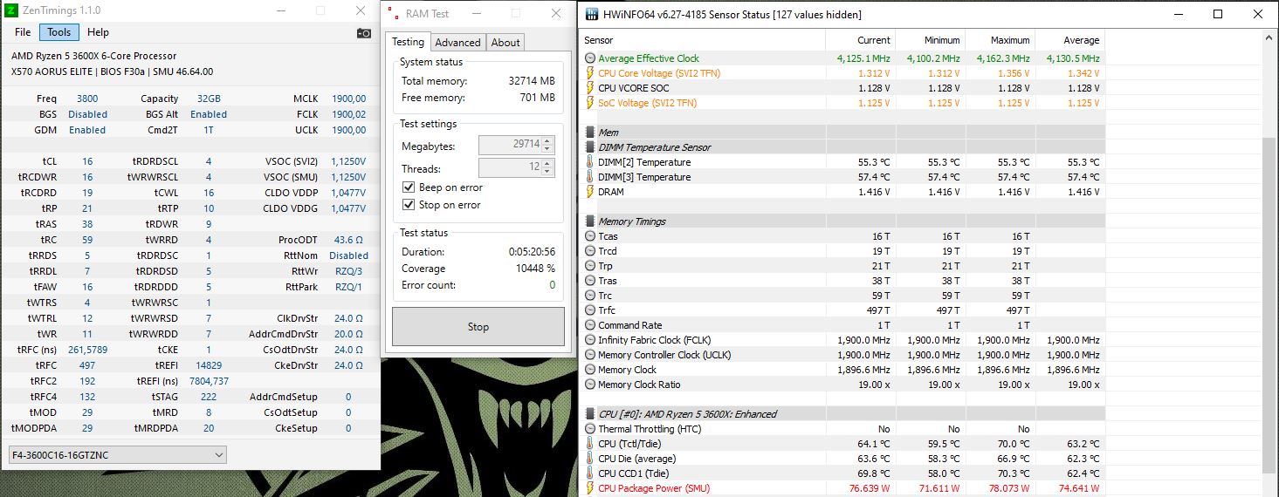Click the RAM Test title bar icon

point(391,14)
